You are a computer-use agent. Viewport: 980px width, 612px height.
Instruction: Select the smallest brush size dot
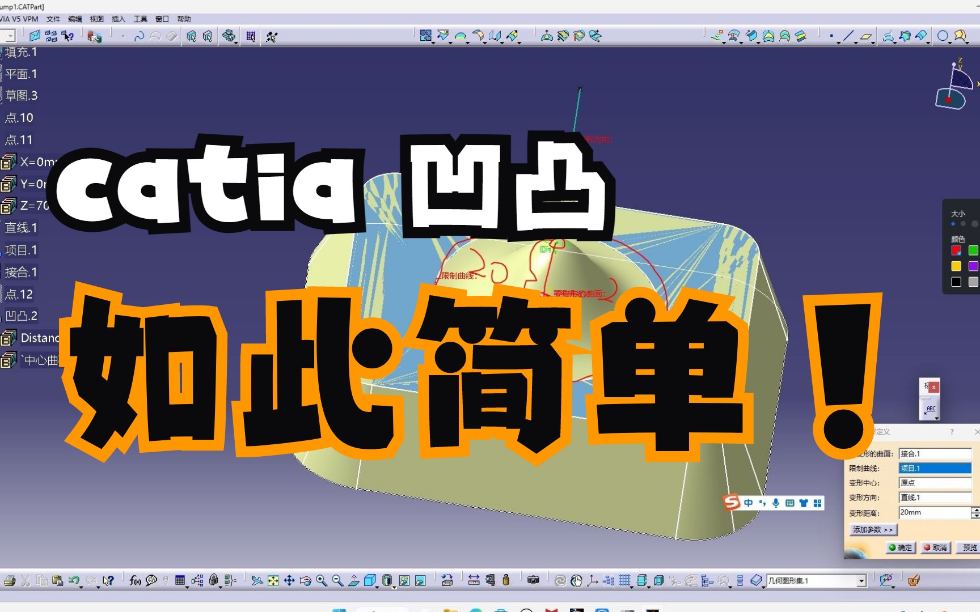953,224
